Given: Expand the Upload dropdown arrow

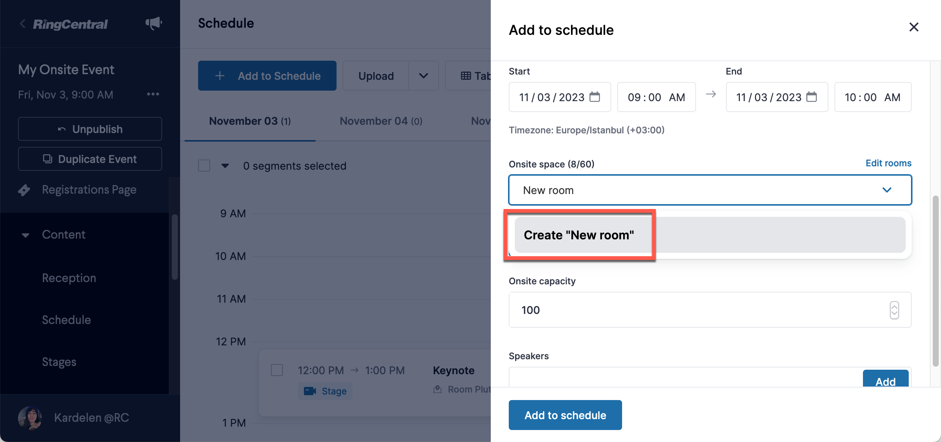Looking at the screenshot, I should (424, 76).
